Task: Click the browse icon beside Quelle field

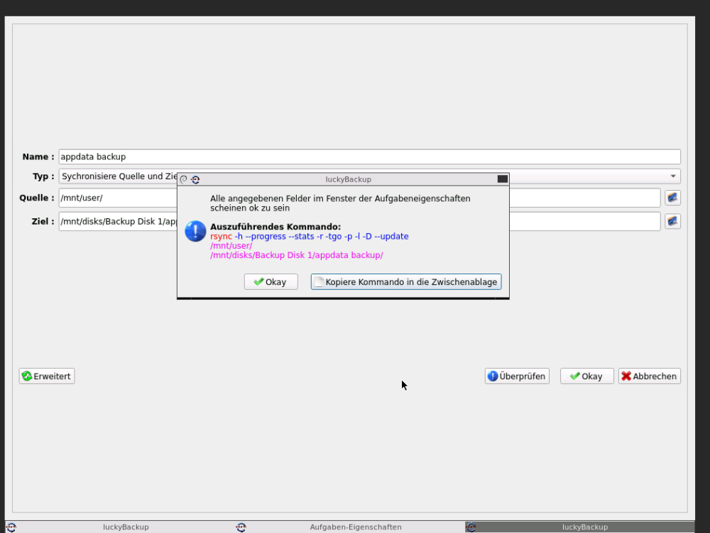Action: pos(672,198)
